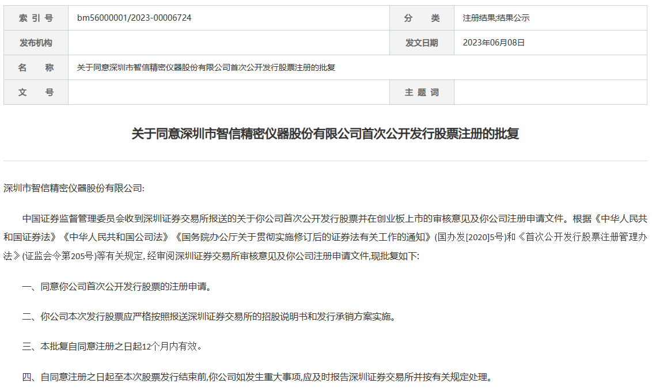Screen dimensions: 652x391
Task: Select the document name in the table row
Action: (x=206, y=67)
